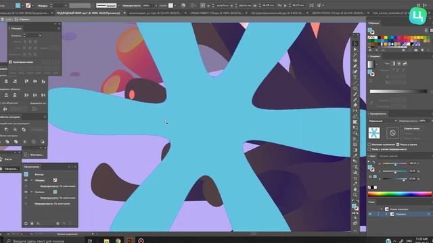Click the gradient ramp in Градиент panel

tap(398, 91)
